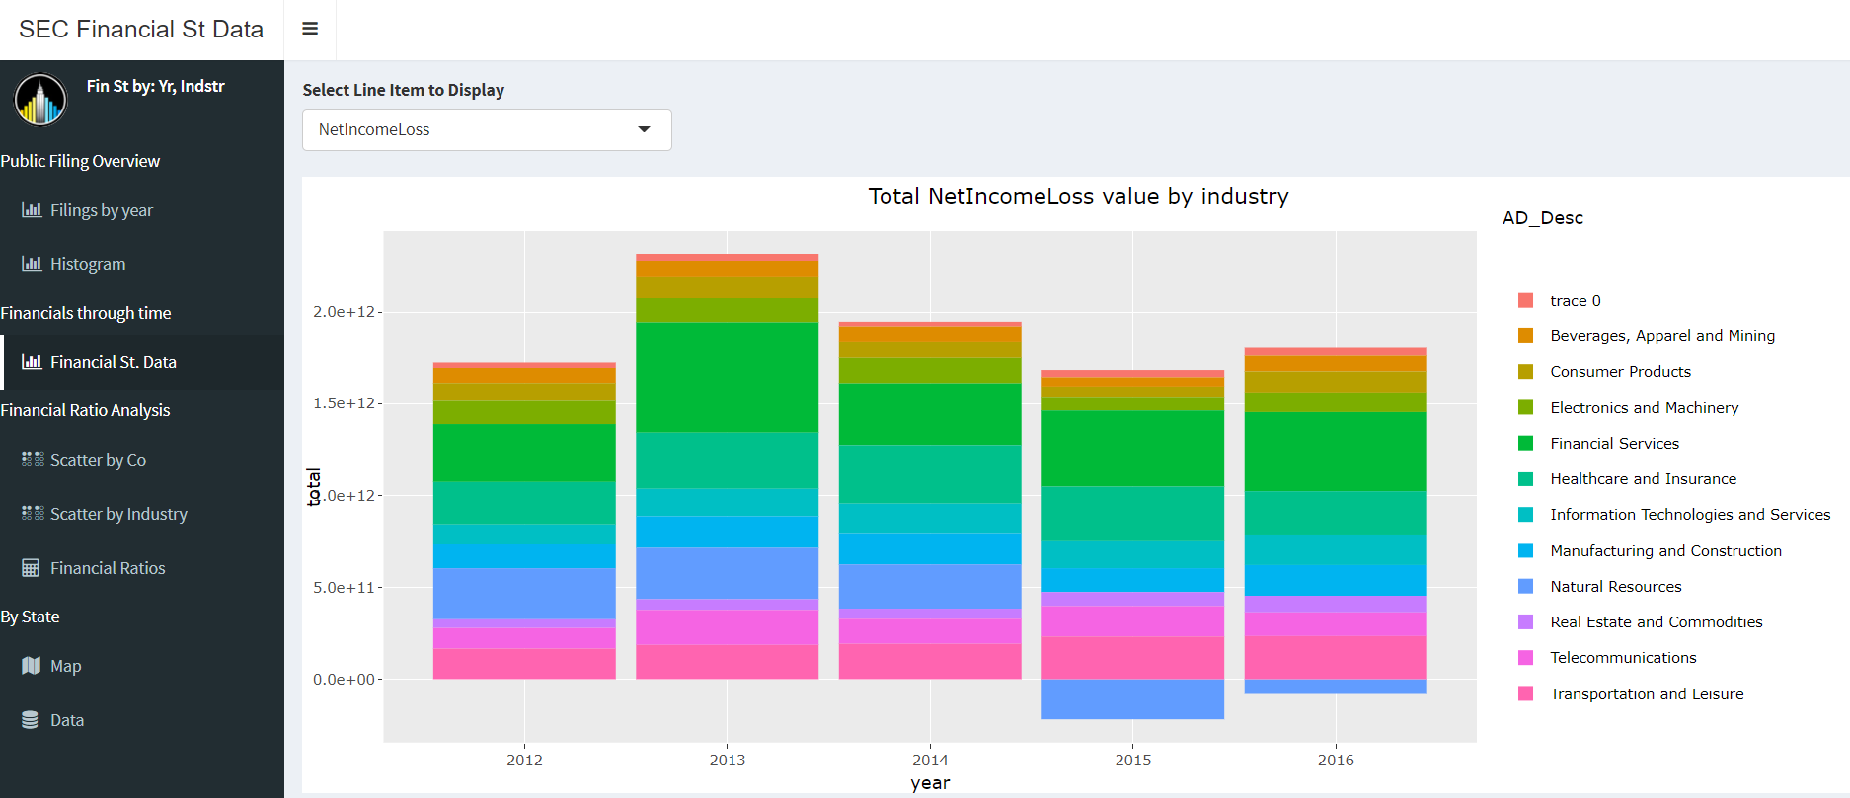Click the dropdown arrow in line item selector
Viewport: 1850px width, 798px height.
(x=645, y=130)
